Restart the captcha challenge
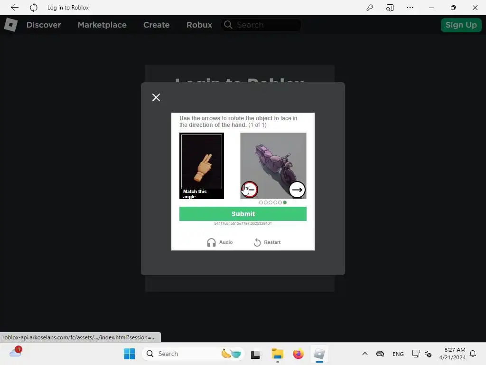Screen dimensions: 486x365 click(267, 242)
